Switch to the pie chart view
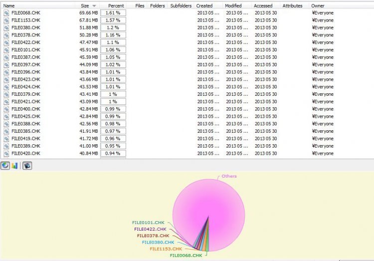The width and height of the screenshot is (374, 261). [5, 165]
